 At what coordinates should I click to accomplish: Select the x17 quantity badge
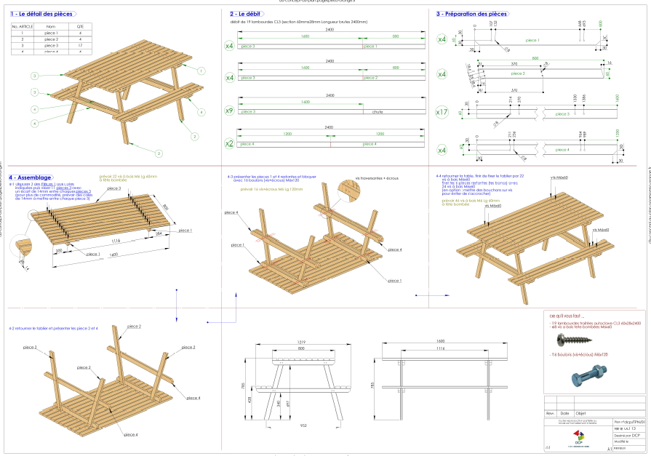[x=442, y=113]
